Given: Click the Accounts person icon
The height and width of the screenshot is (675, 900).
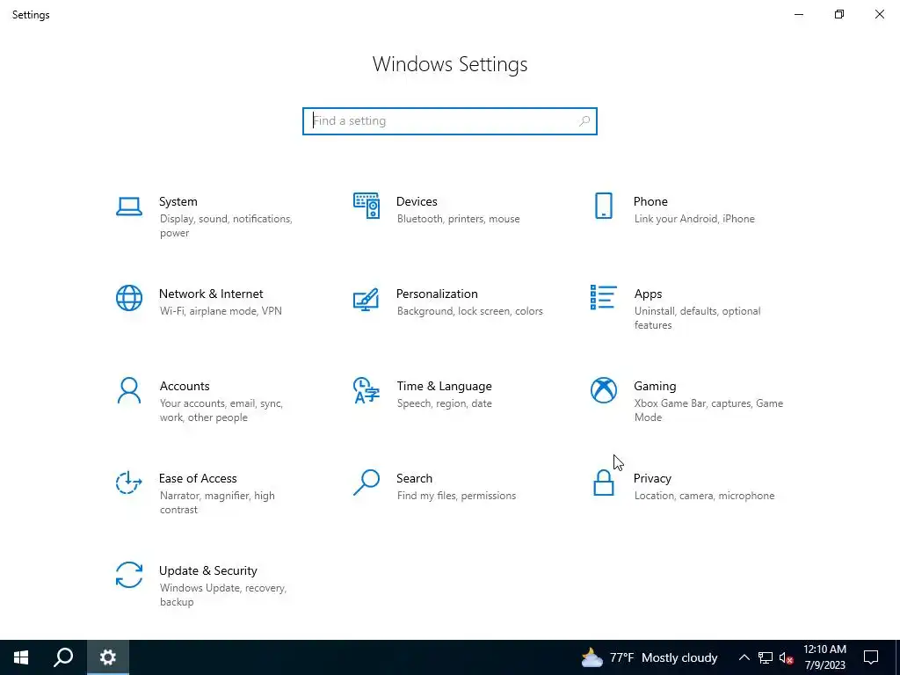Looking at the screenshot, I should pyautogui.click(x=129, y=390).
